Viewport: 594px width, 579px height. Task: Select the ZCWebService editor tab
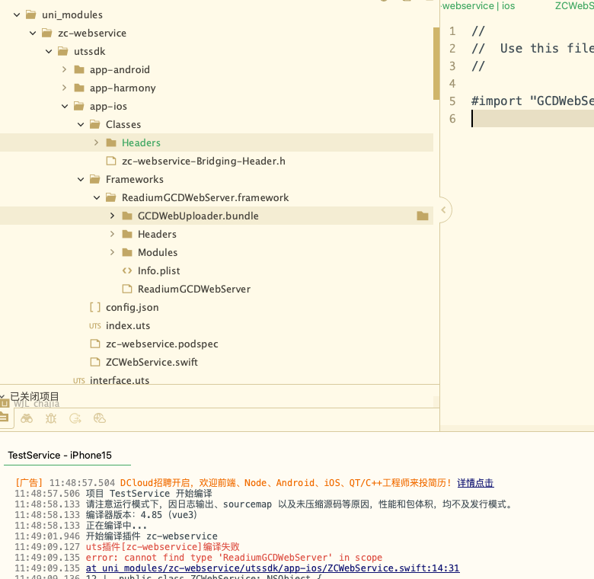[573, 5]
